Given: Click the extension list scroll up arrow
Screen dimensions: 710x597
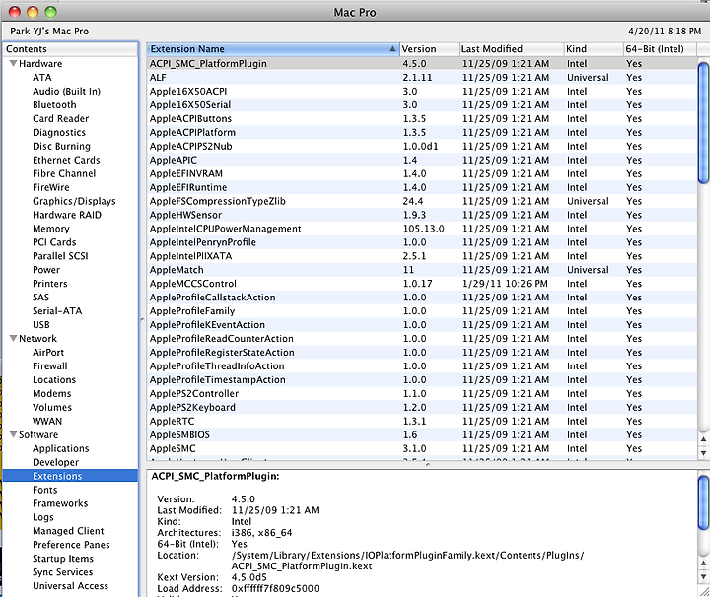Looking at the screenshot, I should click(x=703, y=438).
